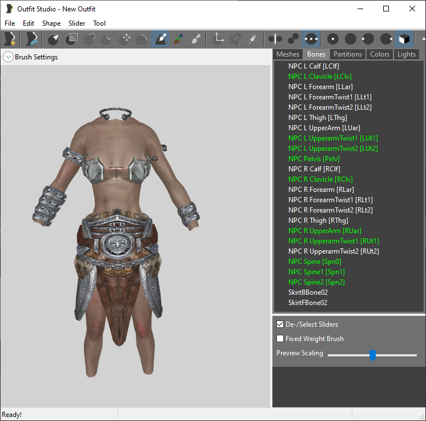Viewport: 426px width, 421px height.
Task: Switch to the Partitions tab
Action: [x=348, y=54]
